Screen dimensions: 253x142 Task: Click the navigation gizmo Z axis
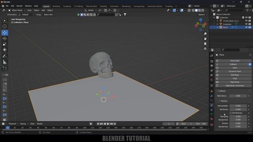click(200, 20)
